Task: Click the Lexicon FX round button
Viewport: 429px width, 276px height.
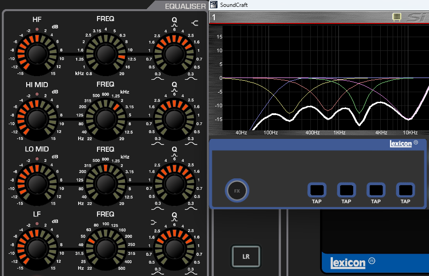Action: (237, 191)
